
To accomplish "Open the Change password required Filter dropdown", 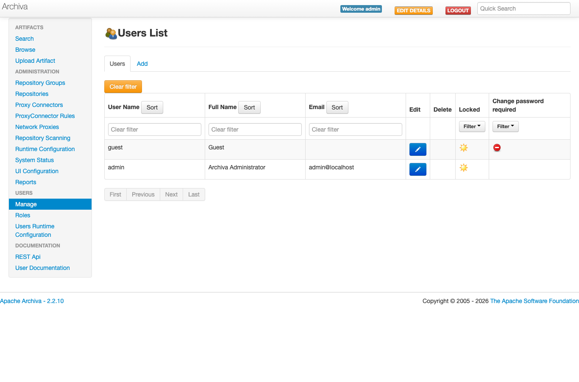I will click(505, 126).
